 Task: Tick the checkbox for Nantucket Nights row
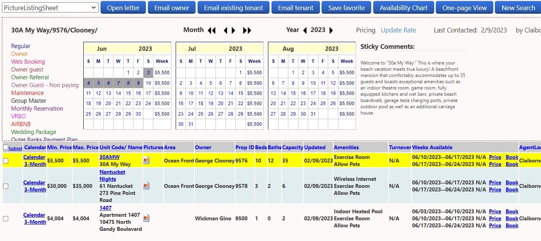[5, 186]
